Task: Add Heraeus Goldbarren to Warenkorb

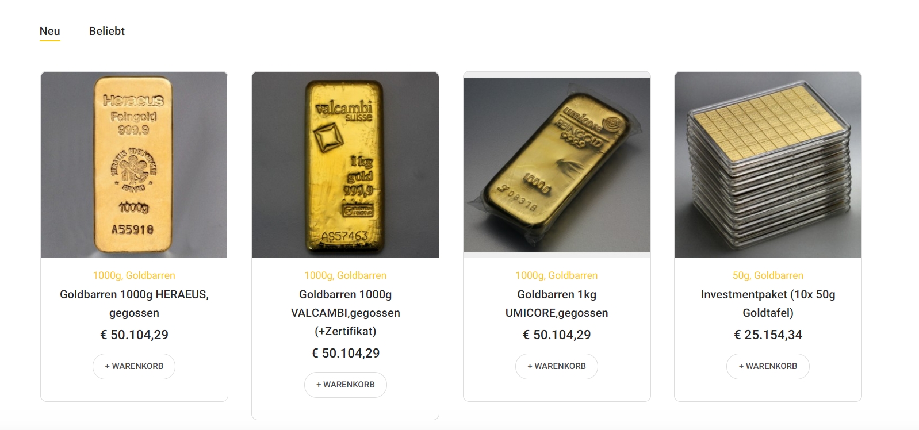Action: [x=134, y=366]
